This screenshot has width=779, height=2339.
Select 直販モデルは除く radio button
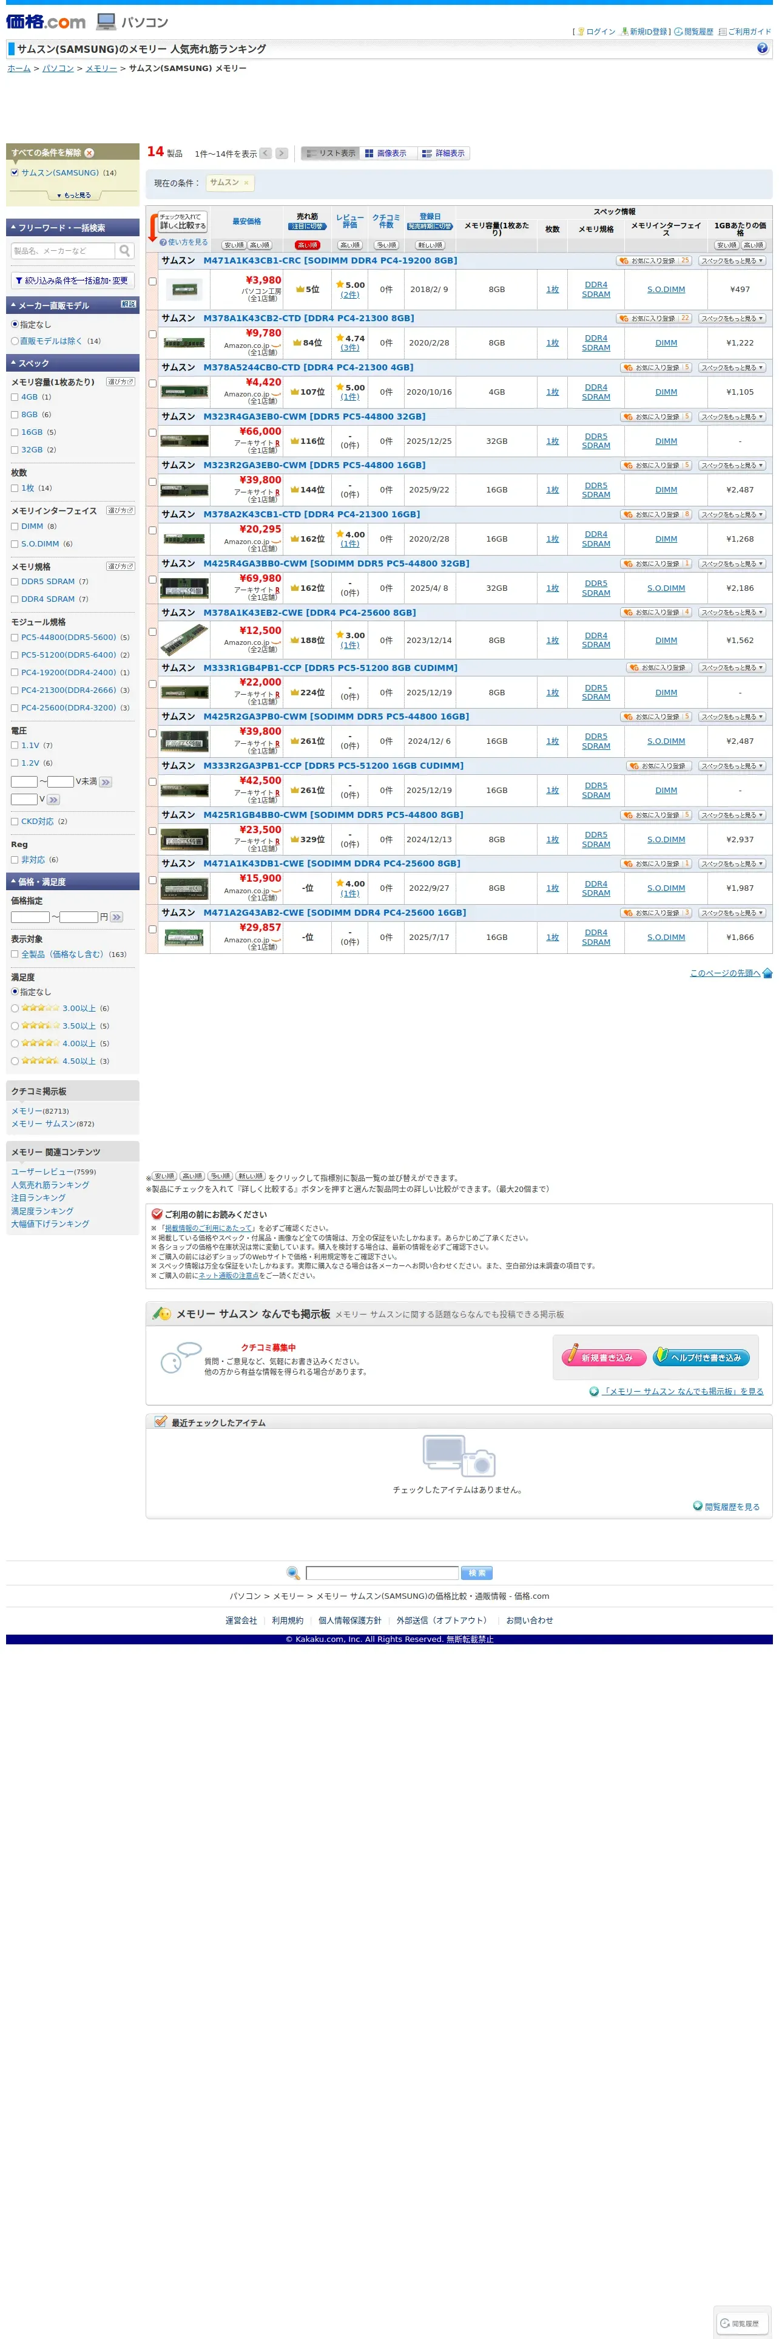tap(15, 341)
